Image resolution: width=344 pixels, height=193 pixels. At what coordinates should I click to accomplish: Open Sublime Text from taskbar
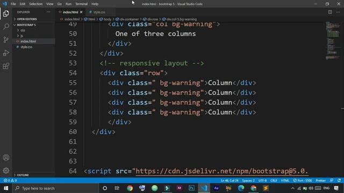click(266, 188)
